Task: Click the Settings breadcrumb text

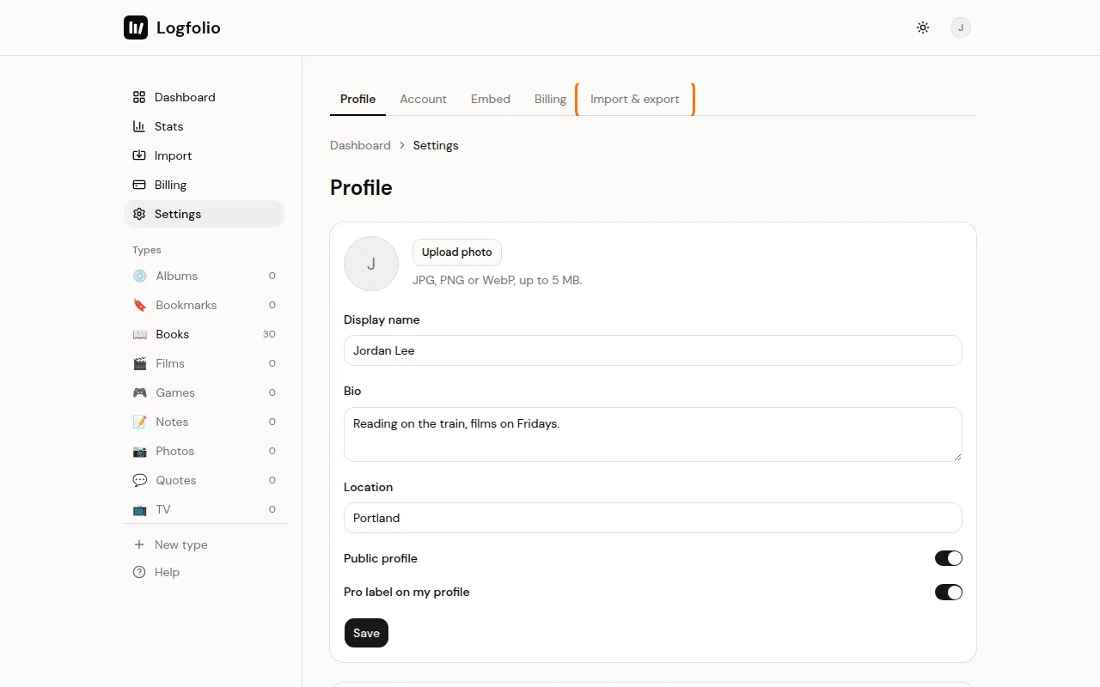Action: click(436, 145)
